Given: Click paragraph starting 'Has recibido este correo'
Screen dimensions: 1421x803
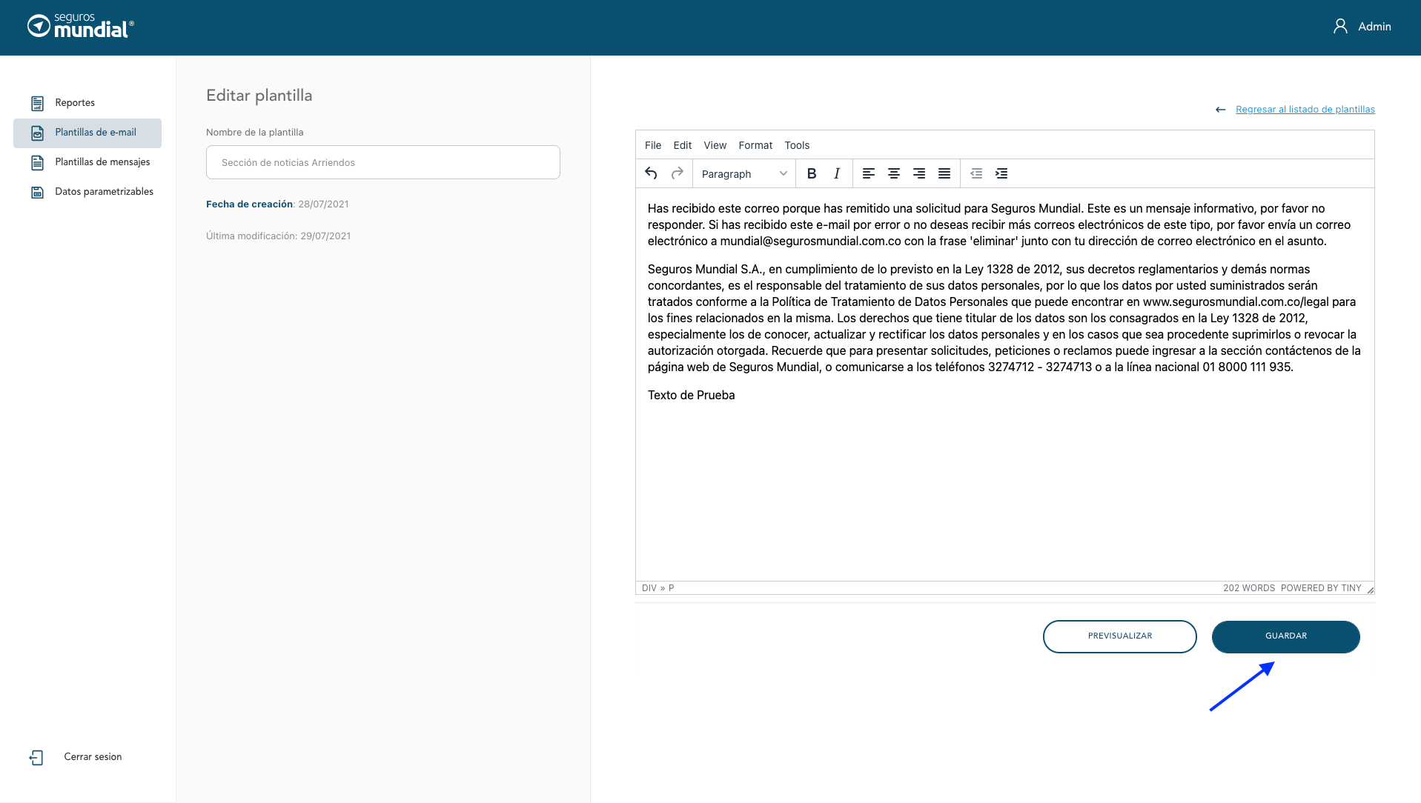Looking at the screenshot, I should coord(999,225).
